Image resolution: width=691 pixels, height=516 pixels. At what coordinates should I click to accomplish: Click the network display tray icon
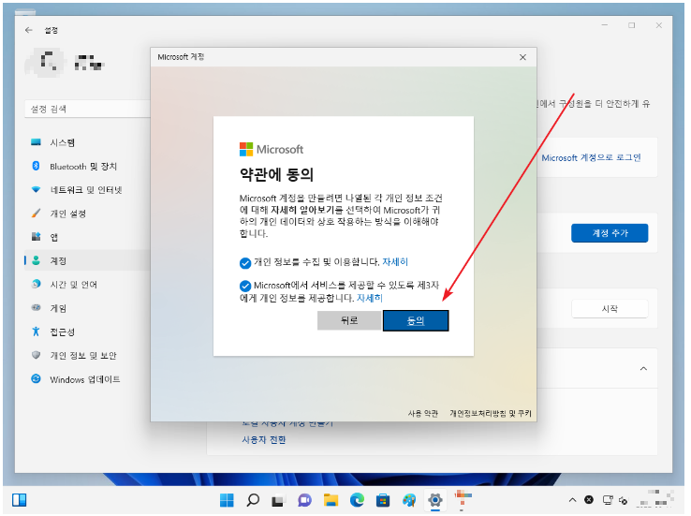point(608,500)
